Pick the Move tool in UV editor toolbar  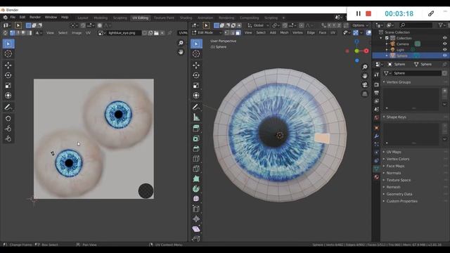click(8, 65)
